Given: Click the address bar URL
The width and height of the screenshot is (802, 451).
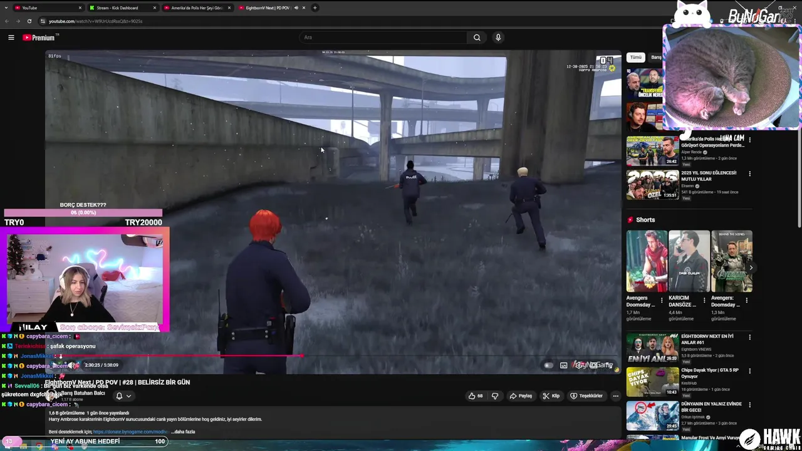Looking at the screenshot, I should click(95, 21).
